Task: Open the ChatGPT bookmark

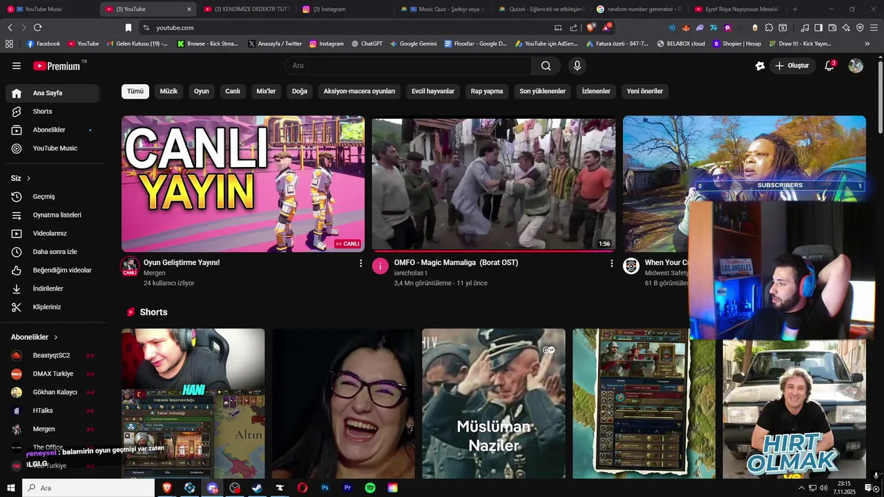Action: (x=366, y=43)
